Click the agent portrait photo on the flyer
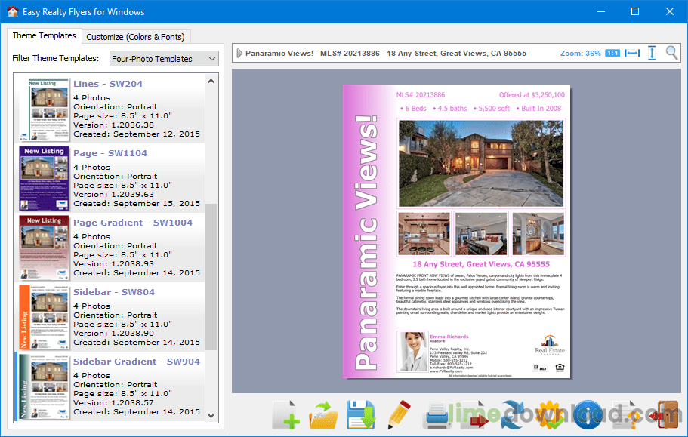 [412, 352]
